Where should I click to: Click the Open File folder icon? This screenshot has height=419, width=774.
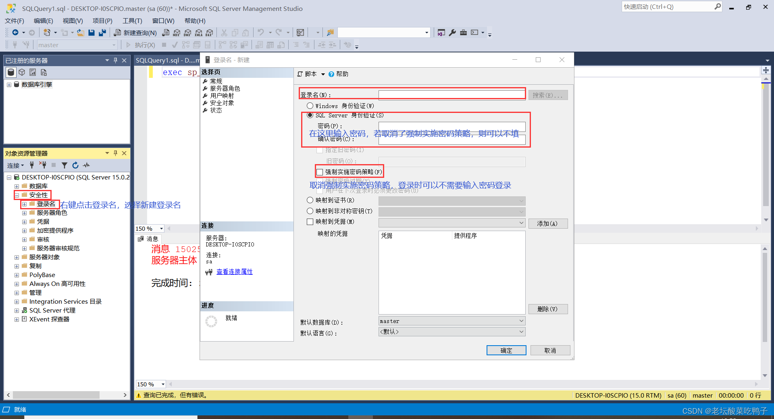[81, 33]
